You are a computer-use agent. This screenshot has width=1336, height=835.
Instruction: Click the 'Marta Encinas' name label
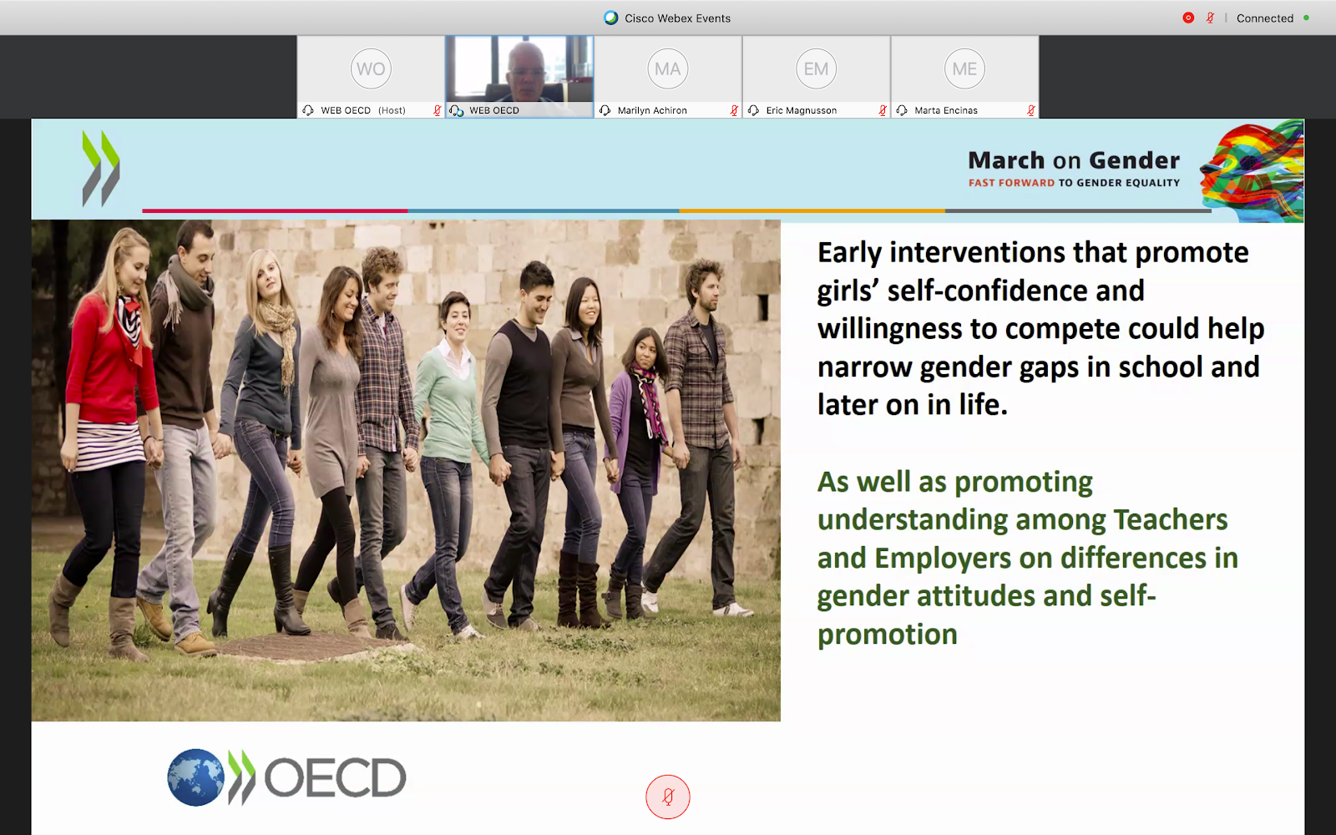945,110
